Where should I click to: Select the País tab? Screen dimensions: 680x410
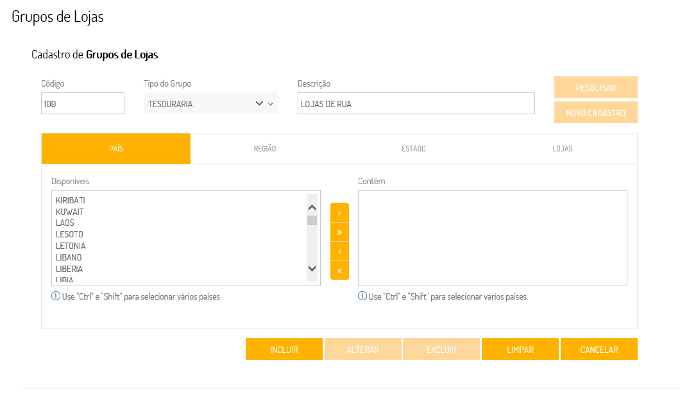[x=116, y=149]
